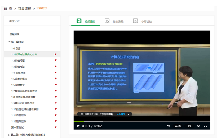Enter fullscreen mode in the video player
The width and height of the screenshot is (217, 140).
pyautogui.click(x=206, y=126)
